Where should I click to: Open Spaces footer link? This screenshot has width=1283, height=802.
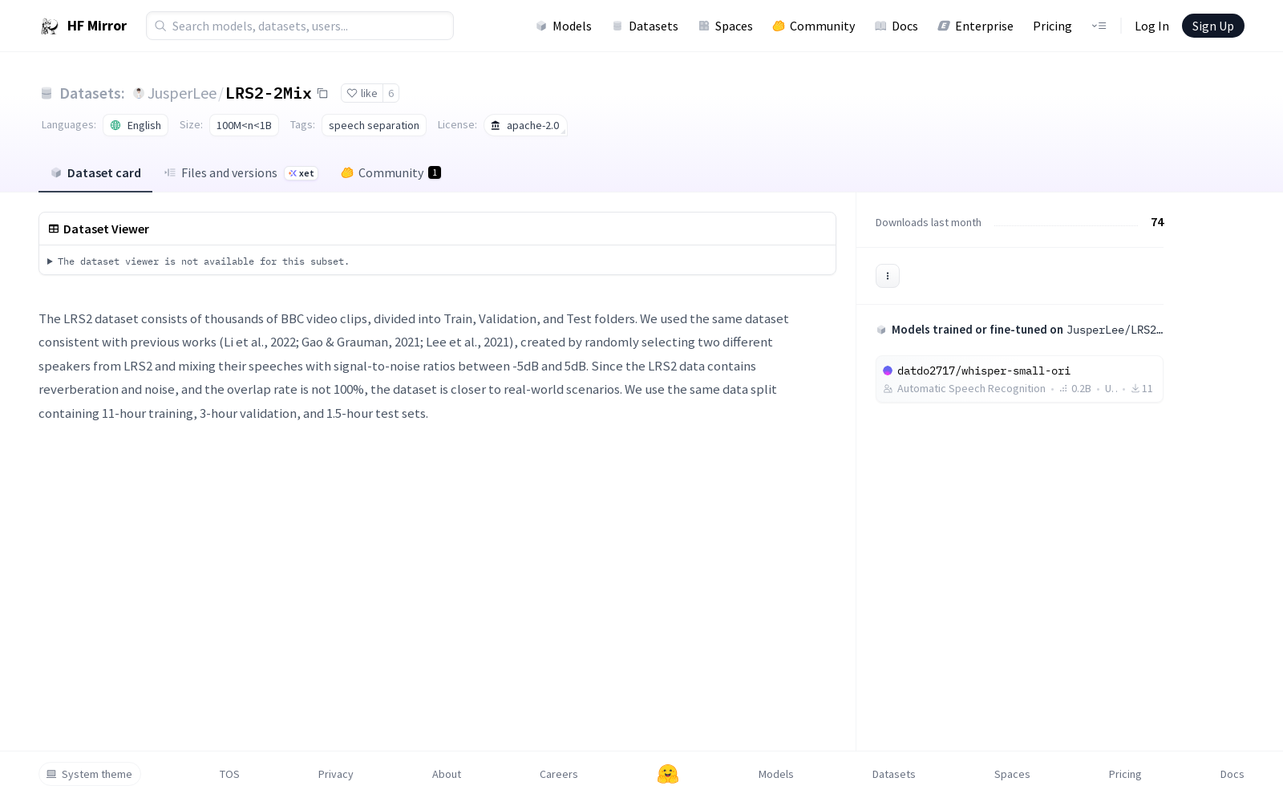[1012, 774]
